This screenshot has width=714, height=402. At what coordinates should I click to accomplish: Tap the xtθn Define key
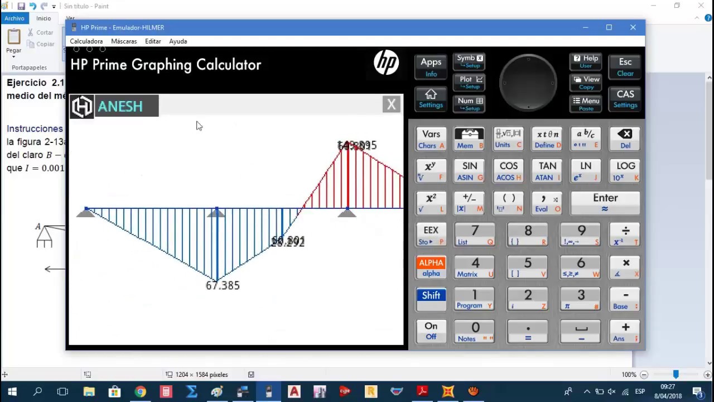coord(547,139)
